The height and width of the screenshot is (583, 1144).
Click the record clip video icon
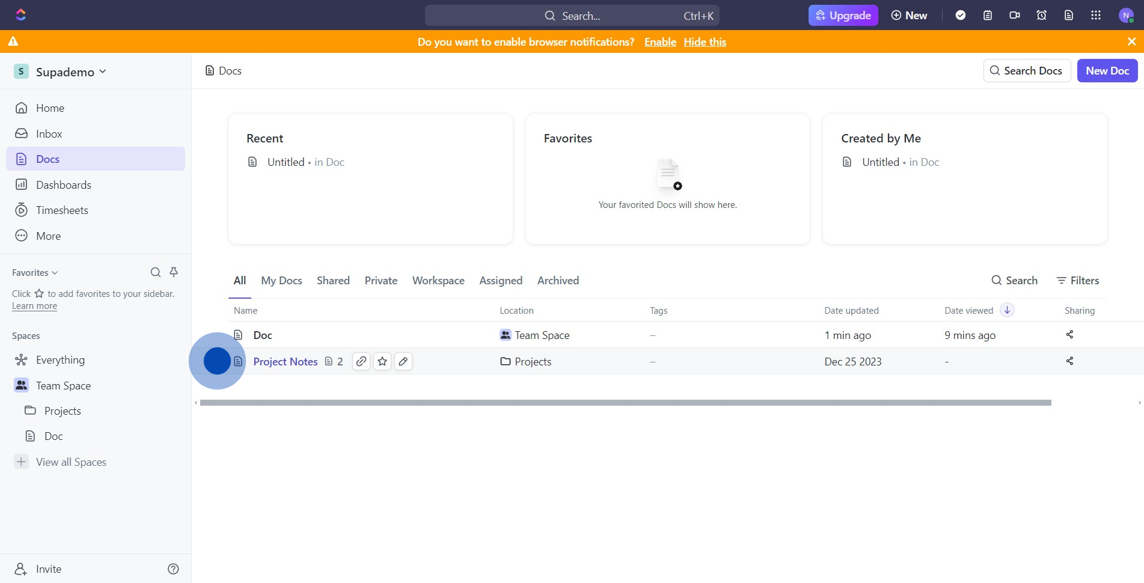(1014, 16)
